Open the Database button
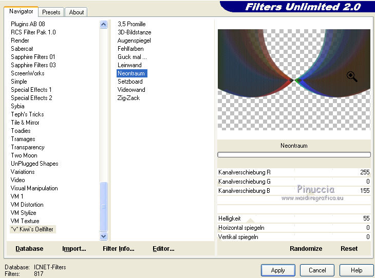The height and width of the screenshot is (278, 375). tap(29, 249)
